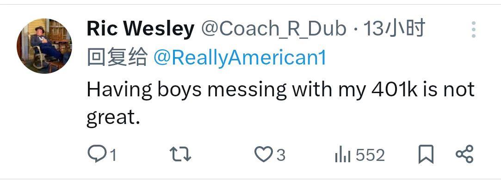Click the word "messing" in the tweet body
The height and width of the screenshot is (189, 501).
pos(247,90)
